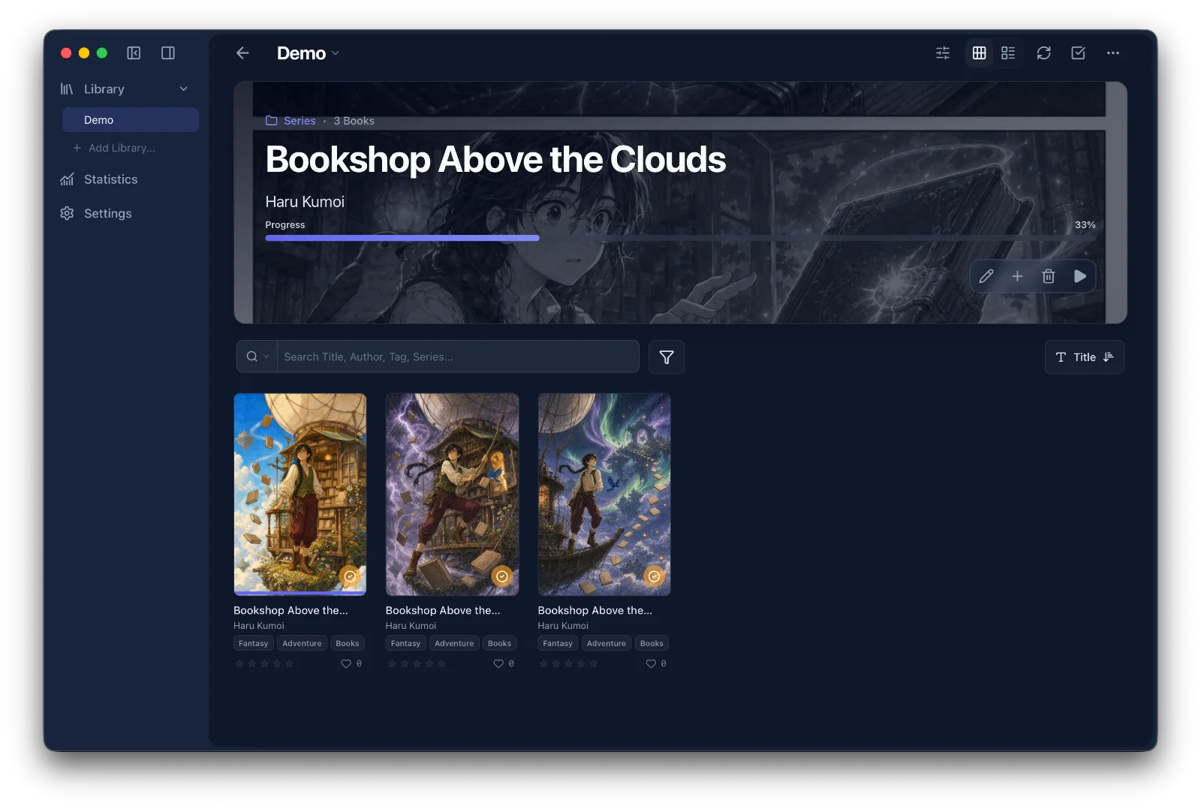Click the Adventure tag on second book
The width and height of the screenshot is (1201, 809).
coord(454,643)
